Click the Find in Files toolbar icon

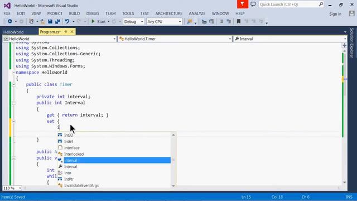pyautogui.click(x=190, y=21)
